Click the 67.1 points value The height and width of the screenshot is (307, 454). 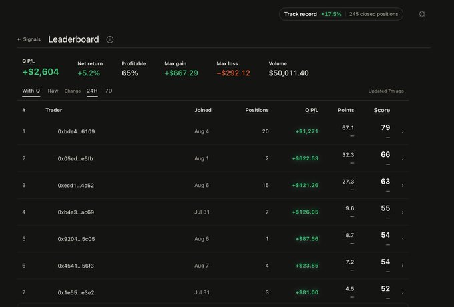point(348,128)
